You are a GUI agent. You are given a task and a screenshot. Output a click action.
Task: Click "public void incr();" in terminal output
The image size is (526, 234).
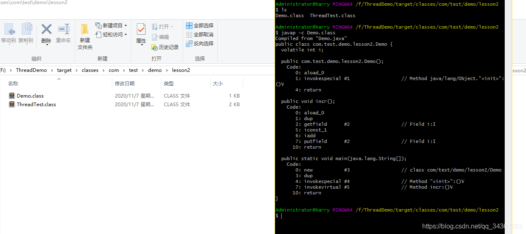[308, 101]
